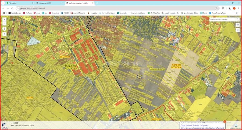Open the La jumate bookmark
This screenshot has width=242, height=130.
122,13
